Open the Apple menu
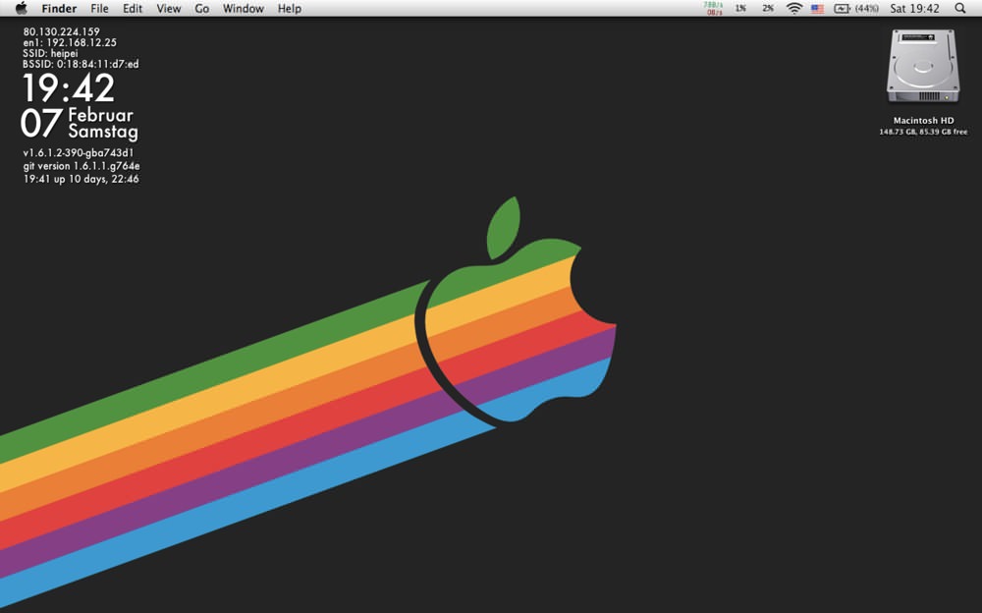 pos(22,8)
